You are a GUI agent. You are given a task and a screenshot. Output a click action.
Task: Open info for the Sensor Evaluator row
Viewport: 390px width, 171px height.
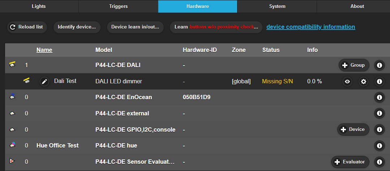[379, 162]
